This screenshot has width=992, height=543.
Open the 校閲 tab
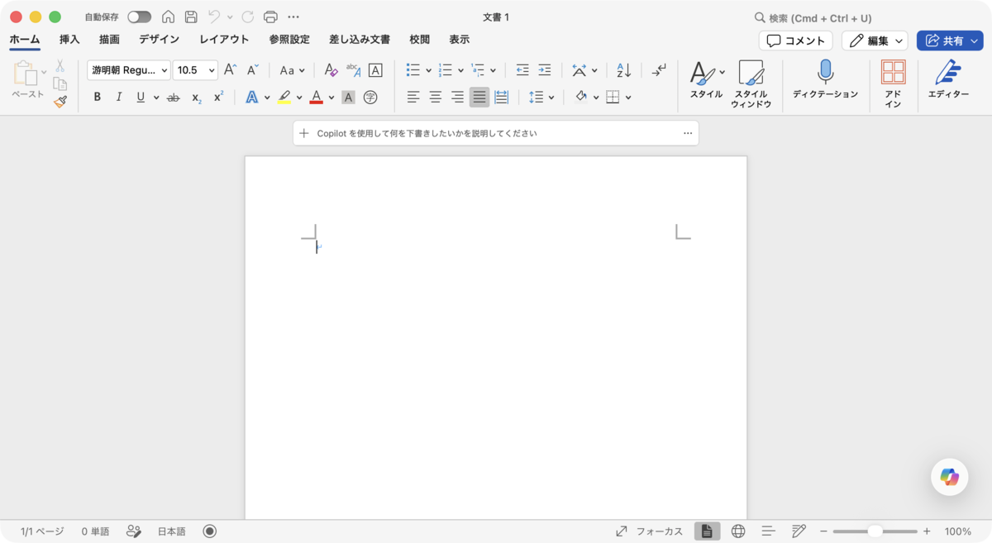click(420, 39)
